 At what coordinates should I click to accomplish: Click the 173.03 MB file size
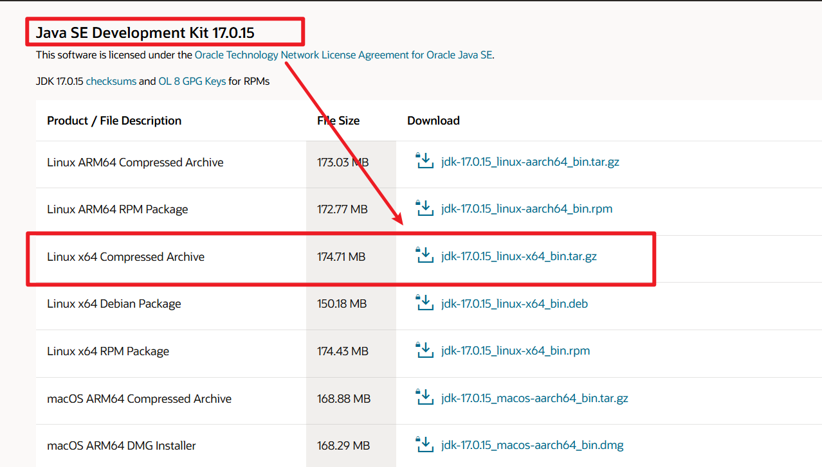click(x=343, y=163)
